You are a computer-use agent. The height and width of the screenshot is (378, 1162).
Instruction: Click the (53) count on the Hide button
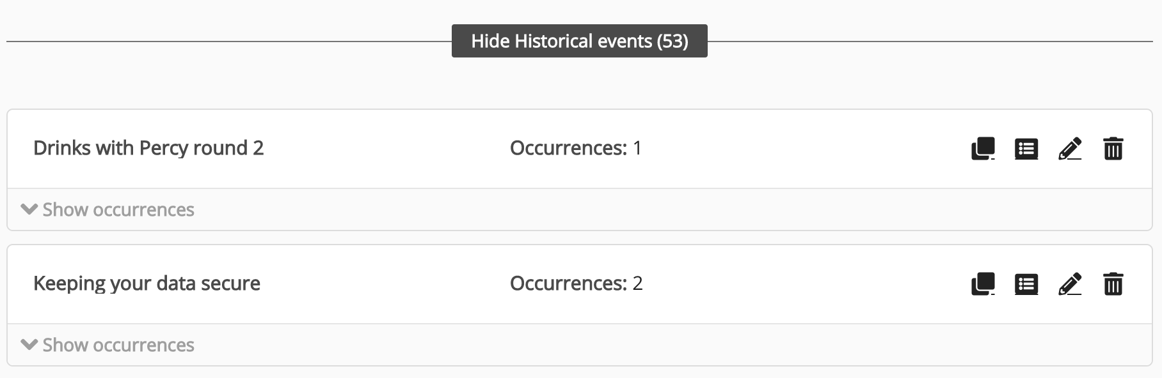click(x=673, y=41)
